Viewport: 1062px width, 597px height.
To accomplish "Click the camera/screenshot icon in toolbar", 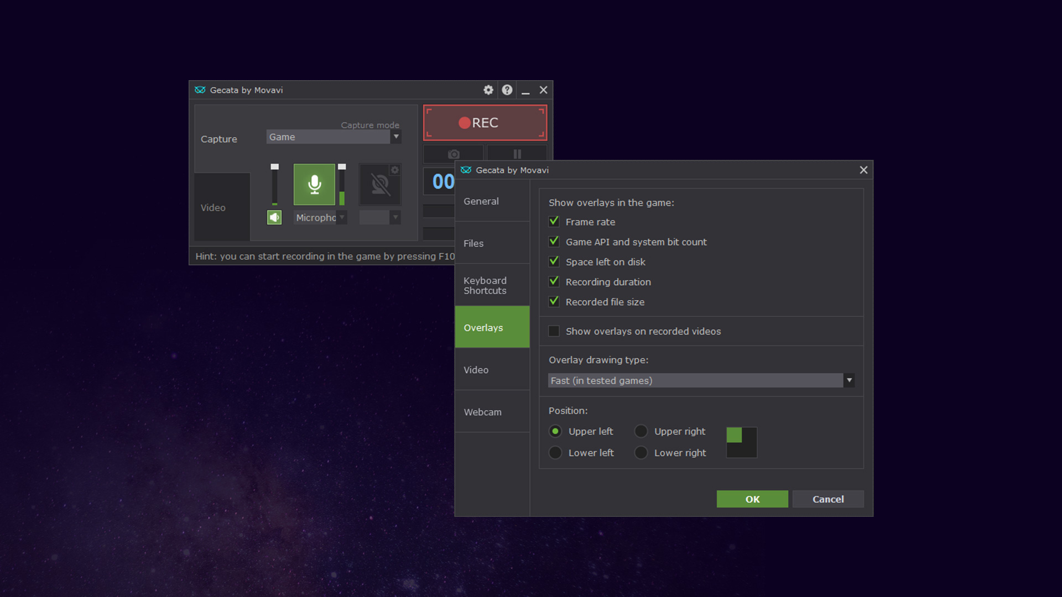I will [454, 154].
